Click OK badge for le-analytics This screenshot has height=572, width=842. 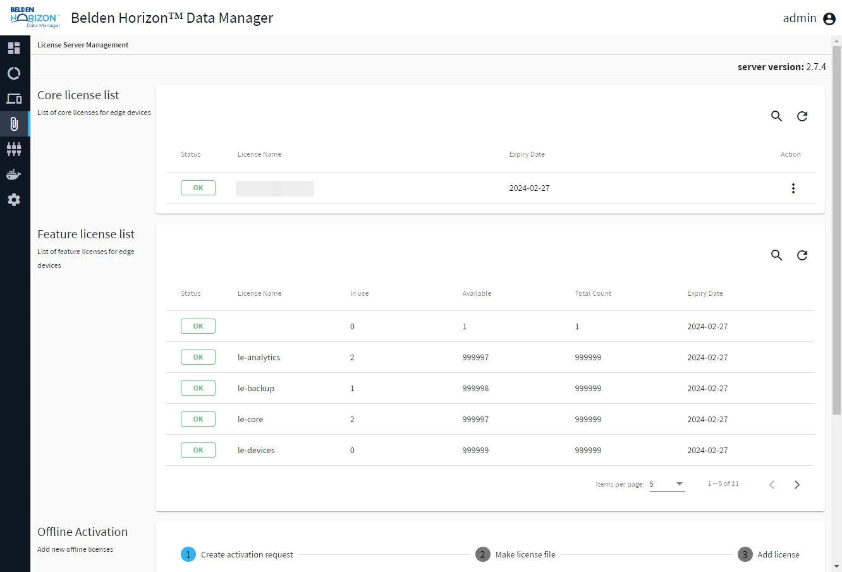pyautogui.click(x=198, y=357)
